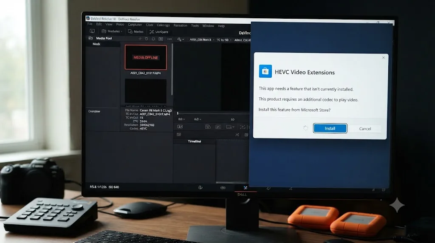
Task: Click the 'f/5.6 1/125s' status bar text
Action: (x=98, y=187)
